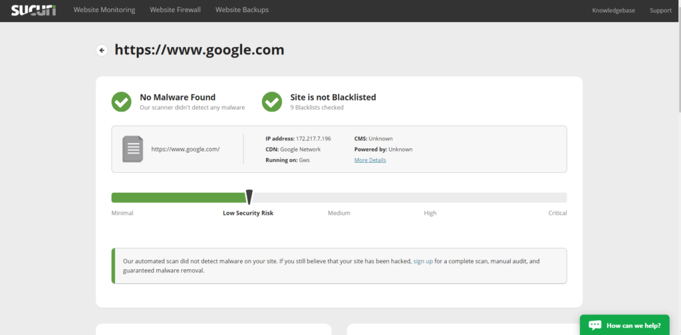
Task: Click the CDN: Google Network entry
Action: pyautogui.click(x=293, y=150)
